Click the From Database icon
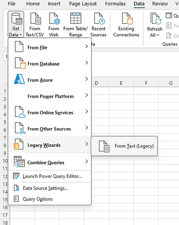The width and height of the screenshot is (179, 225). [x=20, y=63]
